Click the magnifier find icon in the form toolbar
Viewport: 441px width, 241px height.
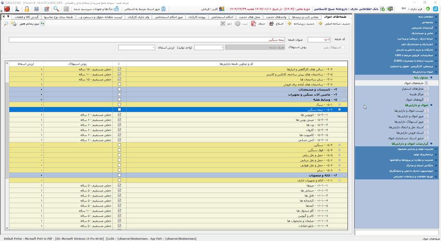6,23
